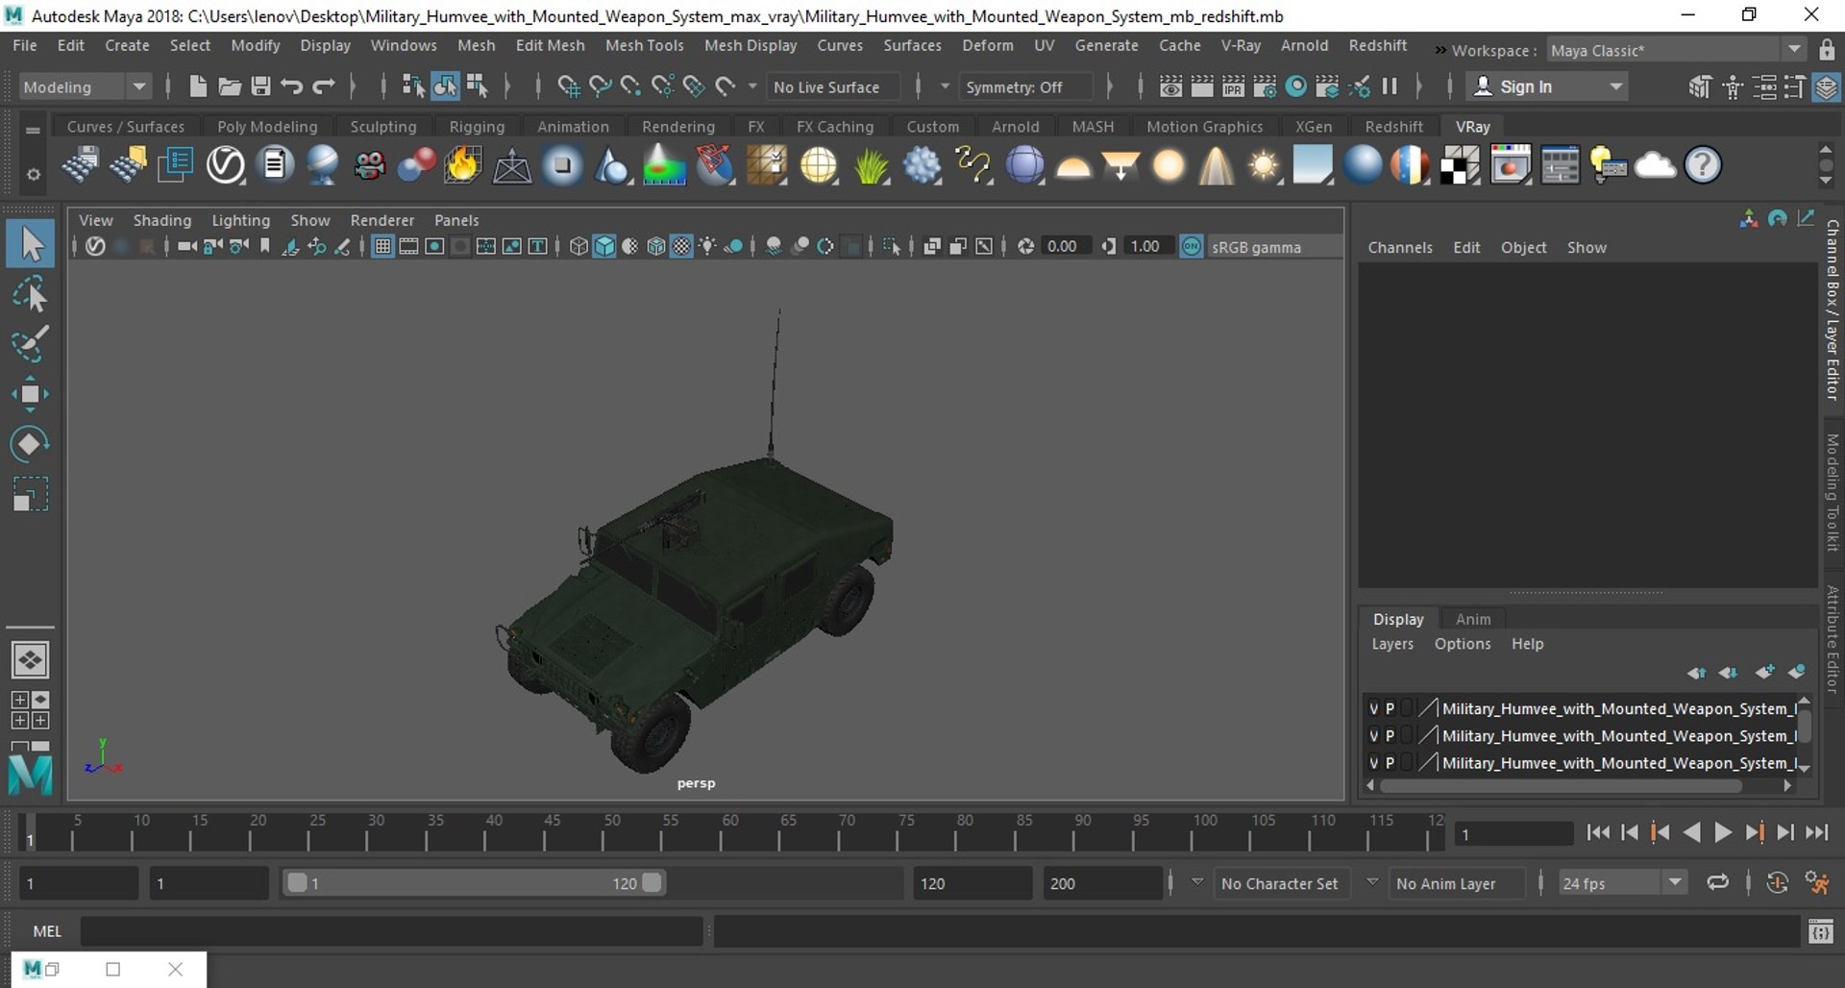This screenshot has height=988, width=1845.
Task: Click the Pause render icon in status line
Action: [x=1390, y=86]
